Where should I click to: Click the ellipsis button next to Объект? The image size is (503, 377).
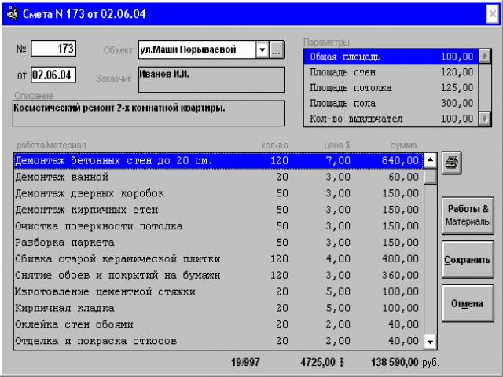click(x=276, y=49)
